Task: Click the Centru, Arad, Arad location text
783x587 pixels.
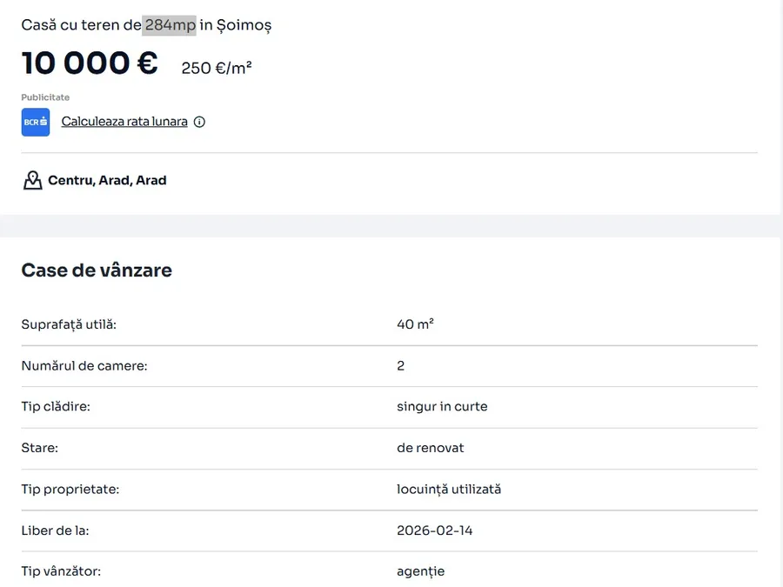Action: click(107, 181)
